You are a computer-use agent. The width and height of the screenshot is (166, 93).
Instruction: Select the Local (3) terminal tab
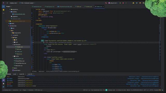[x=30, y=74]
